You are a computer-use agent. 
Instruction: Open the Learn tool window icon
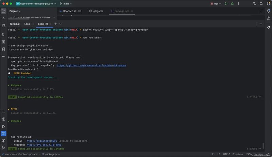click(x=3, y=42)
